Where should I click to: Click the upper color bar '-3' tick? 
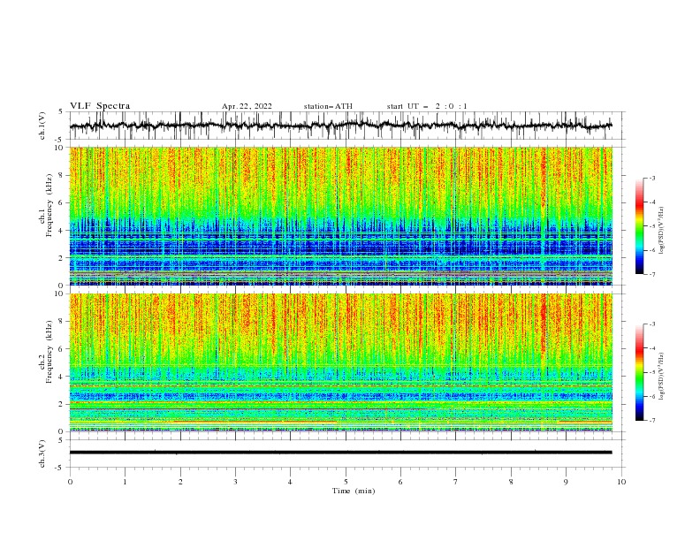click(x=652, y=178)
